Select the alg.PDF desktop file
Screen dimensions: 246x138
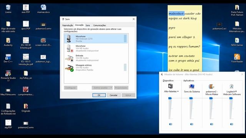pos(8,124)
